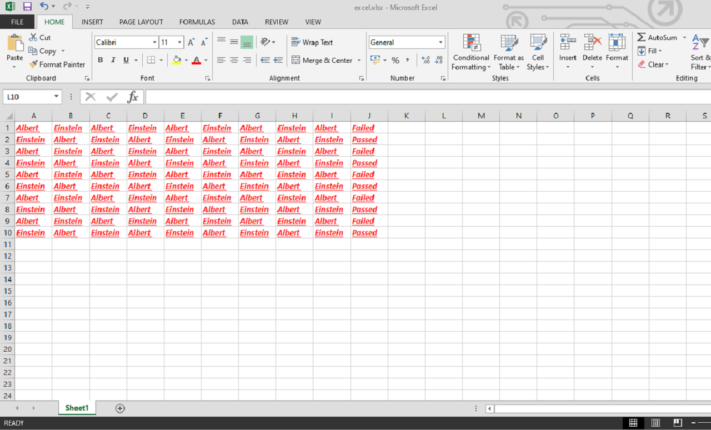This screenshot has height=430, width=711.
Task: Open the Fill button menu
Action: click(649, 51)
